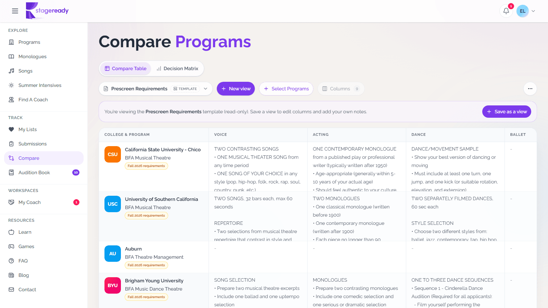Switch to Compare Table tab

click(x=126, y=68)
